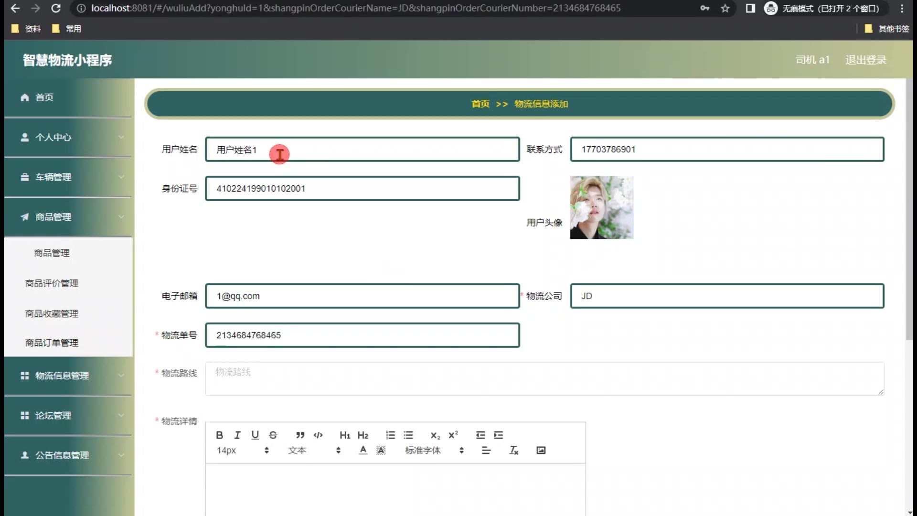Toggle underline formatting in the editor
The width and height of the screenshot is (917, 516).
coord(255,435)
